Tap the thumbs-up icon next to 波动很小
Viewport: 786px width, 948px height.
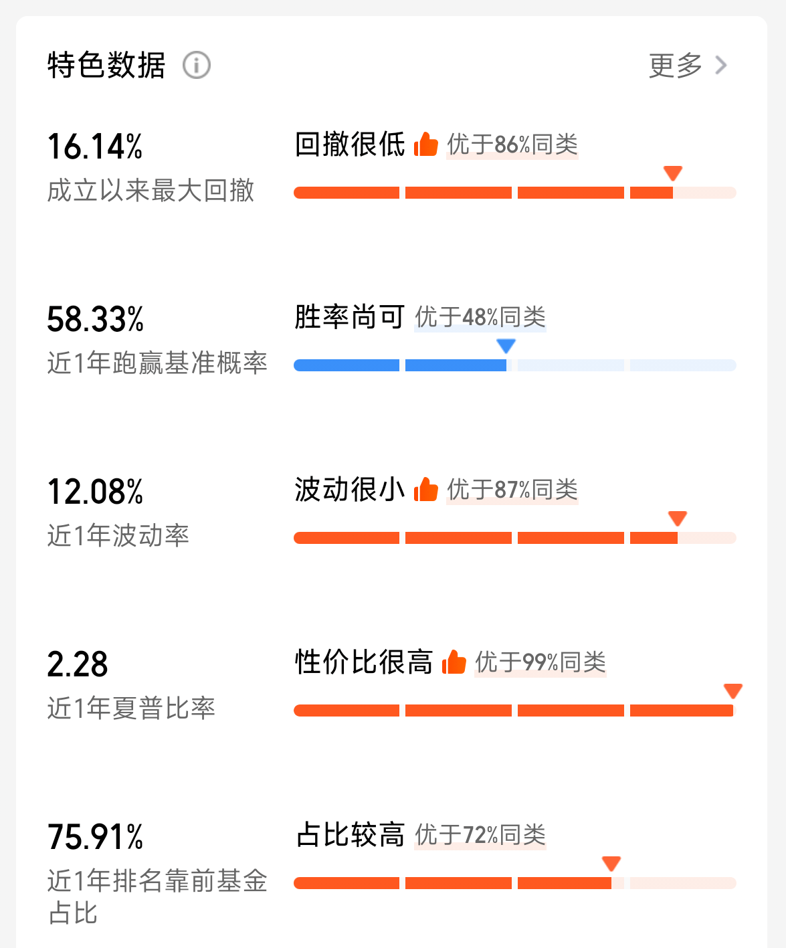click(425, 489)
